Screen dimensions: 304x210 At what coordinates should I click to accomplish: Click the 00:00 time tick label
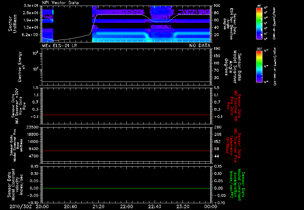tap(210, 207)
